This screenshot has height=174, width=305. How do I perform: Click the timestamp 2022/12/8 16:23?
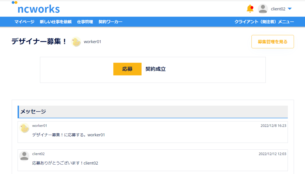[273, 125]
